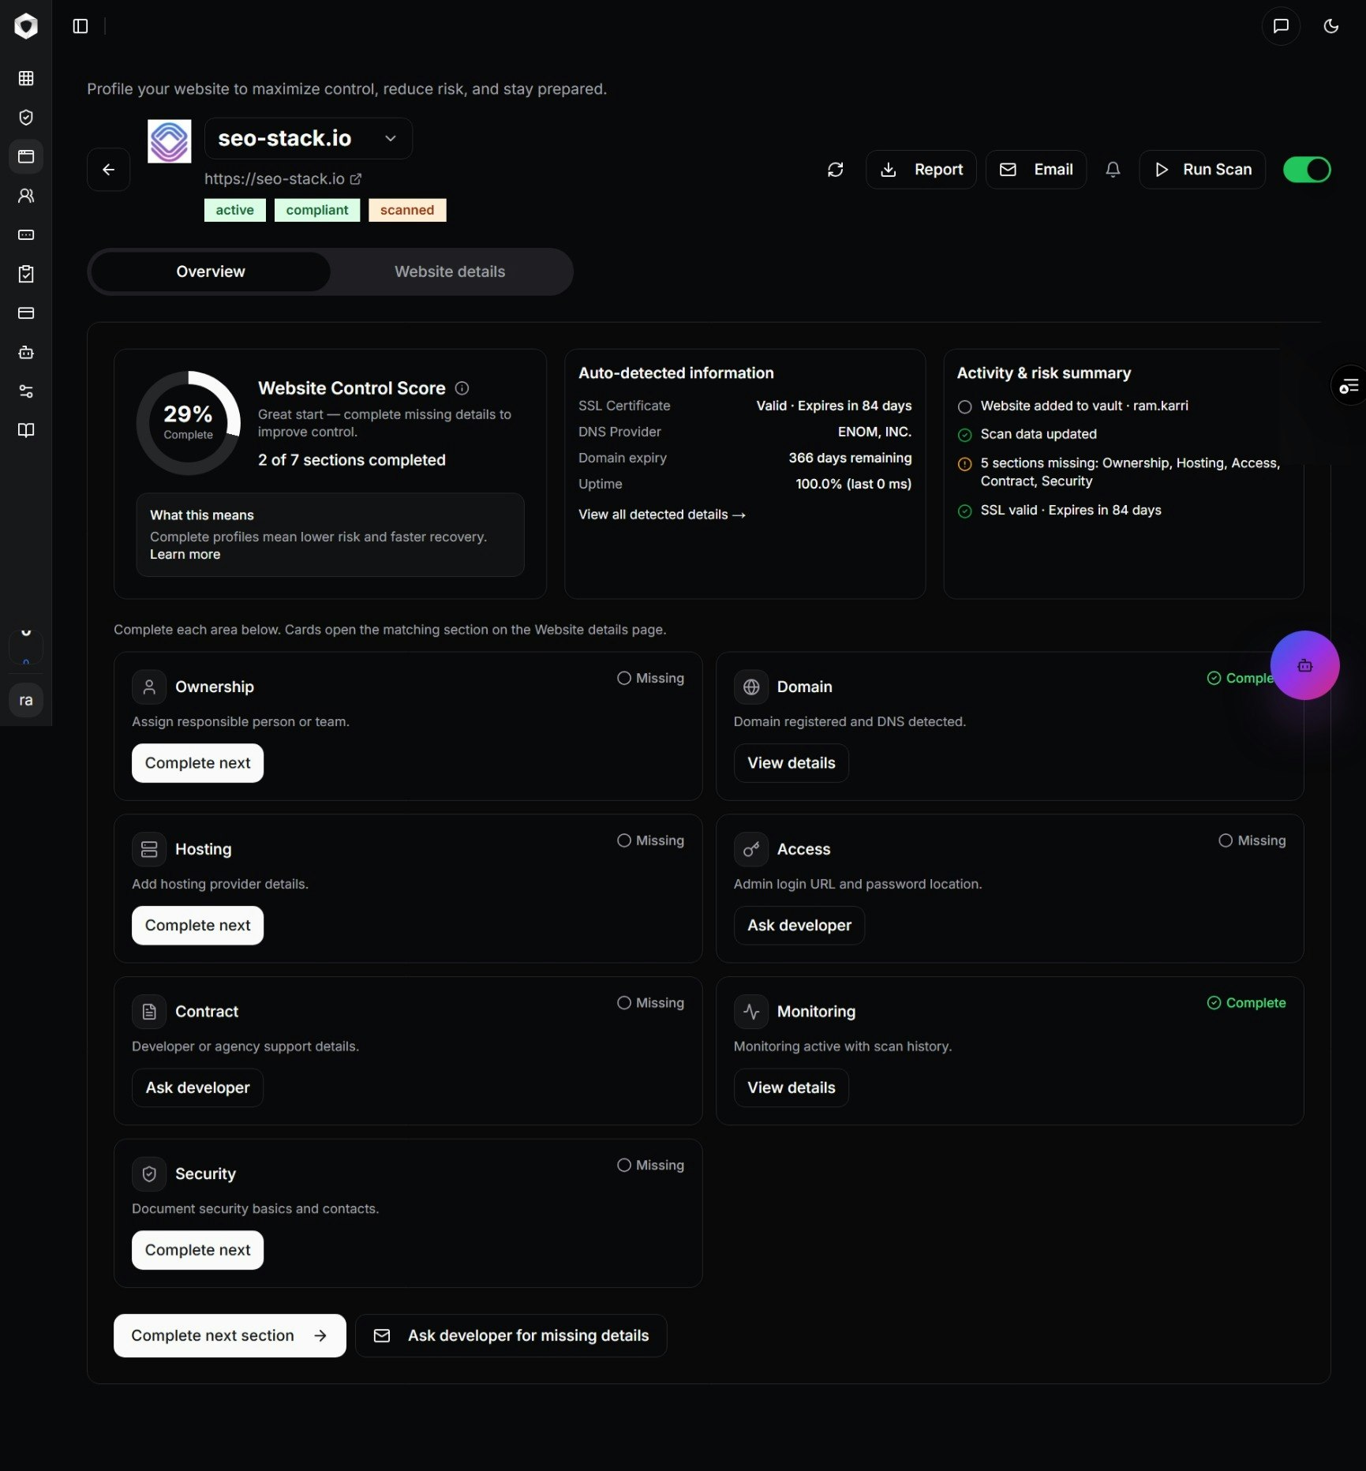Click the seo-stack.io site logo thumbnail
1366x1471 pixels.
[170, 141]
